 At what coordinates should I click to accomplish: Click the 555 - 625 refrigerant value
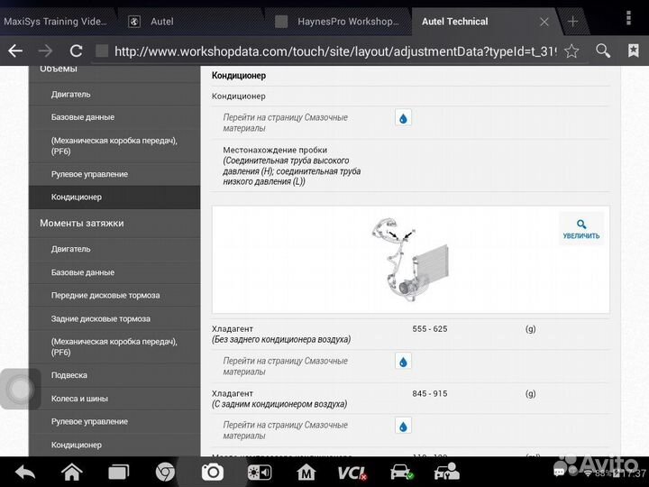coord(430,329)
